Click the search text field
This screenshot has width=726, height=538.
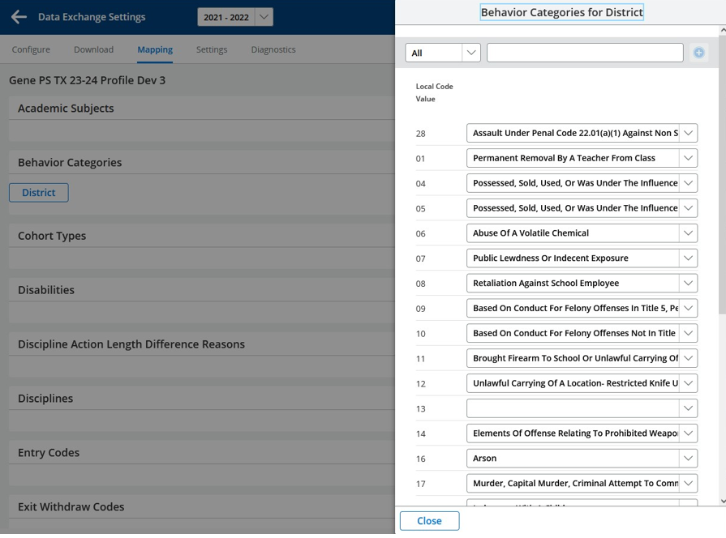click(x=585, y=53)
